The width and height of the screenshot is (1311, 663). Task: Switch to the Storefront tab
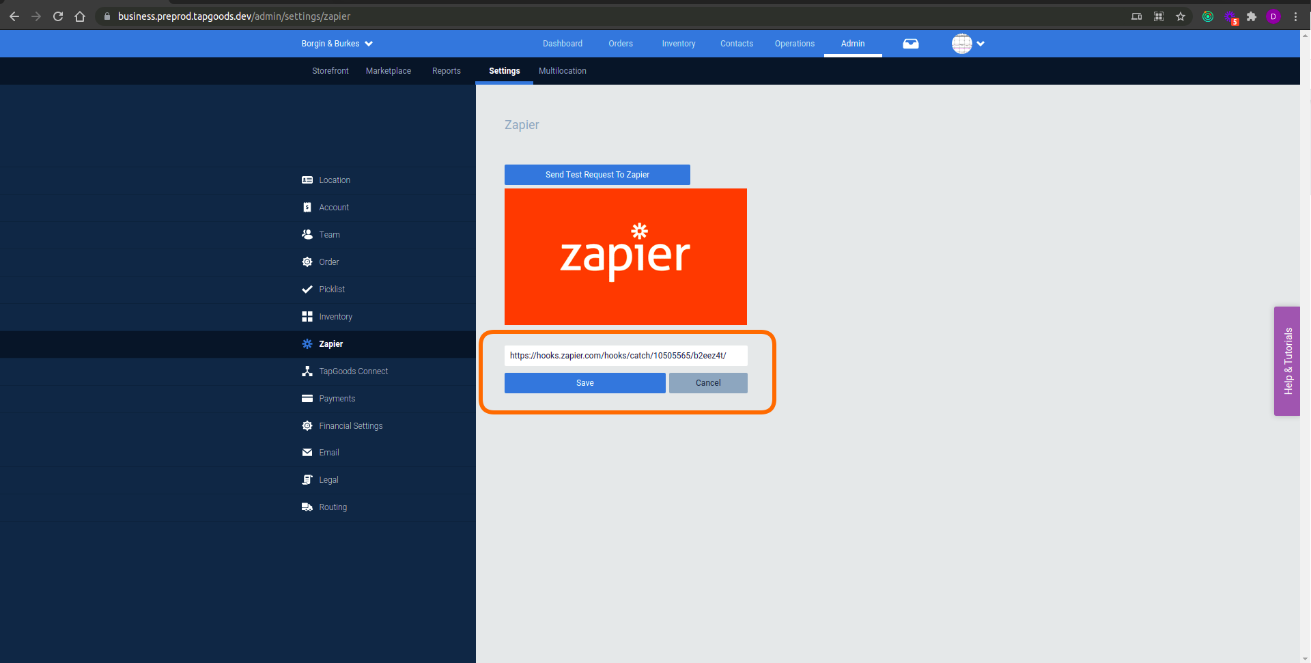pos(330,71)
